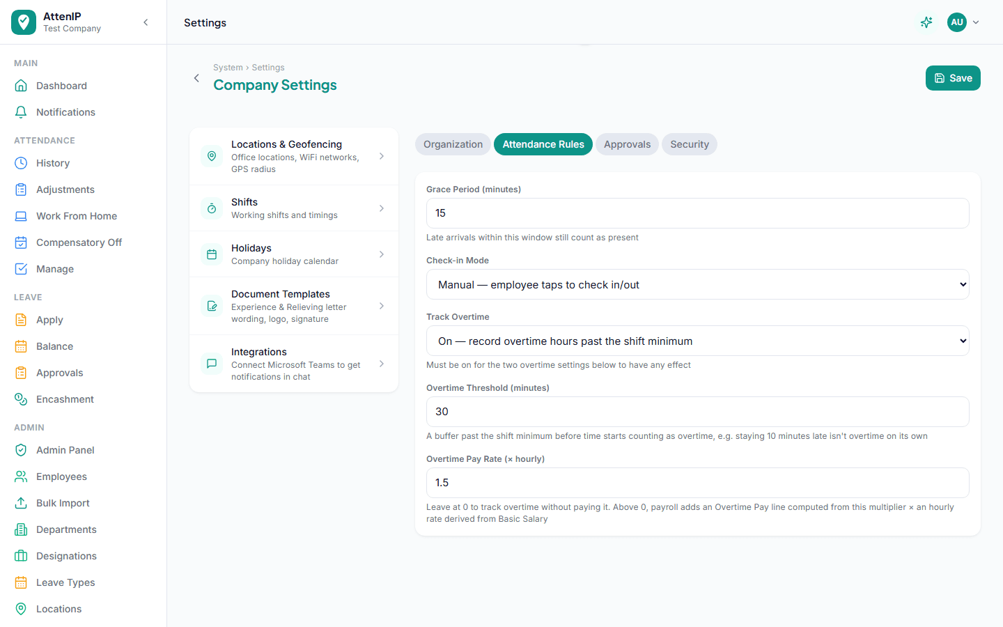Image resolution: width=1003 pixels, height=627 pixels.
Task: Click the Bulk Import upload icon
Action: (x=21, y=503)
